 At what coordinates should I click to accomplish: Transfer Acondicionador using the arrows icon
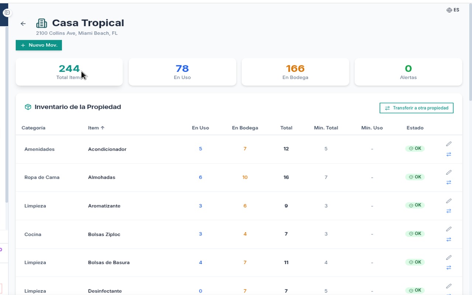pos(448,154)
